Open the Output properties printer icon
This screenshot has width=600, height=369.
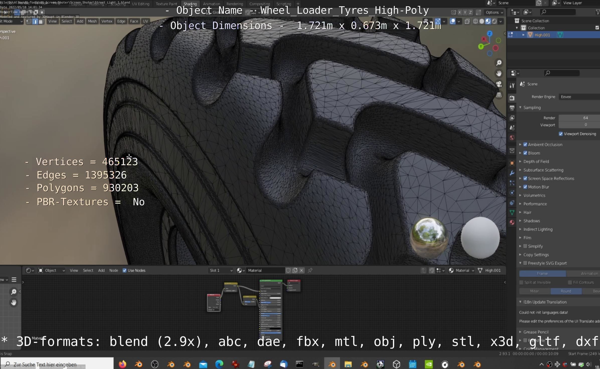[x=512, y=108]
